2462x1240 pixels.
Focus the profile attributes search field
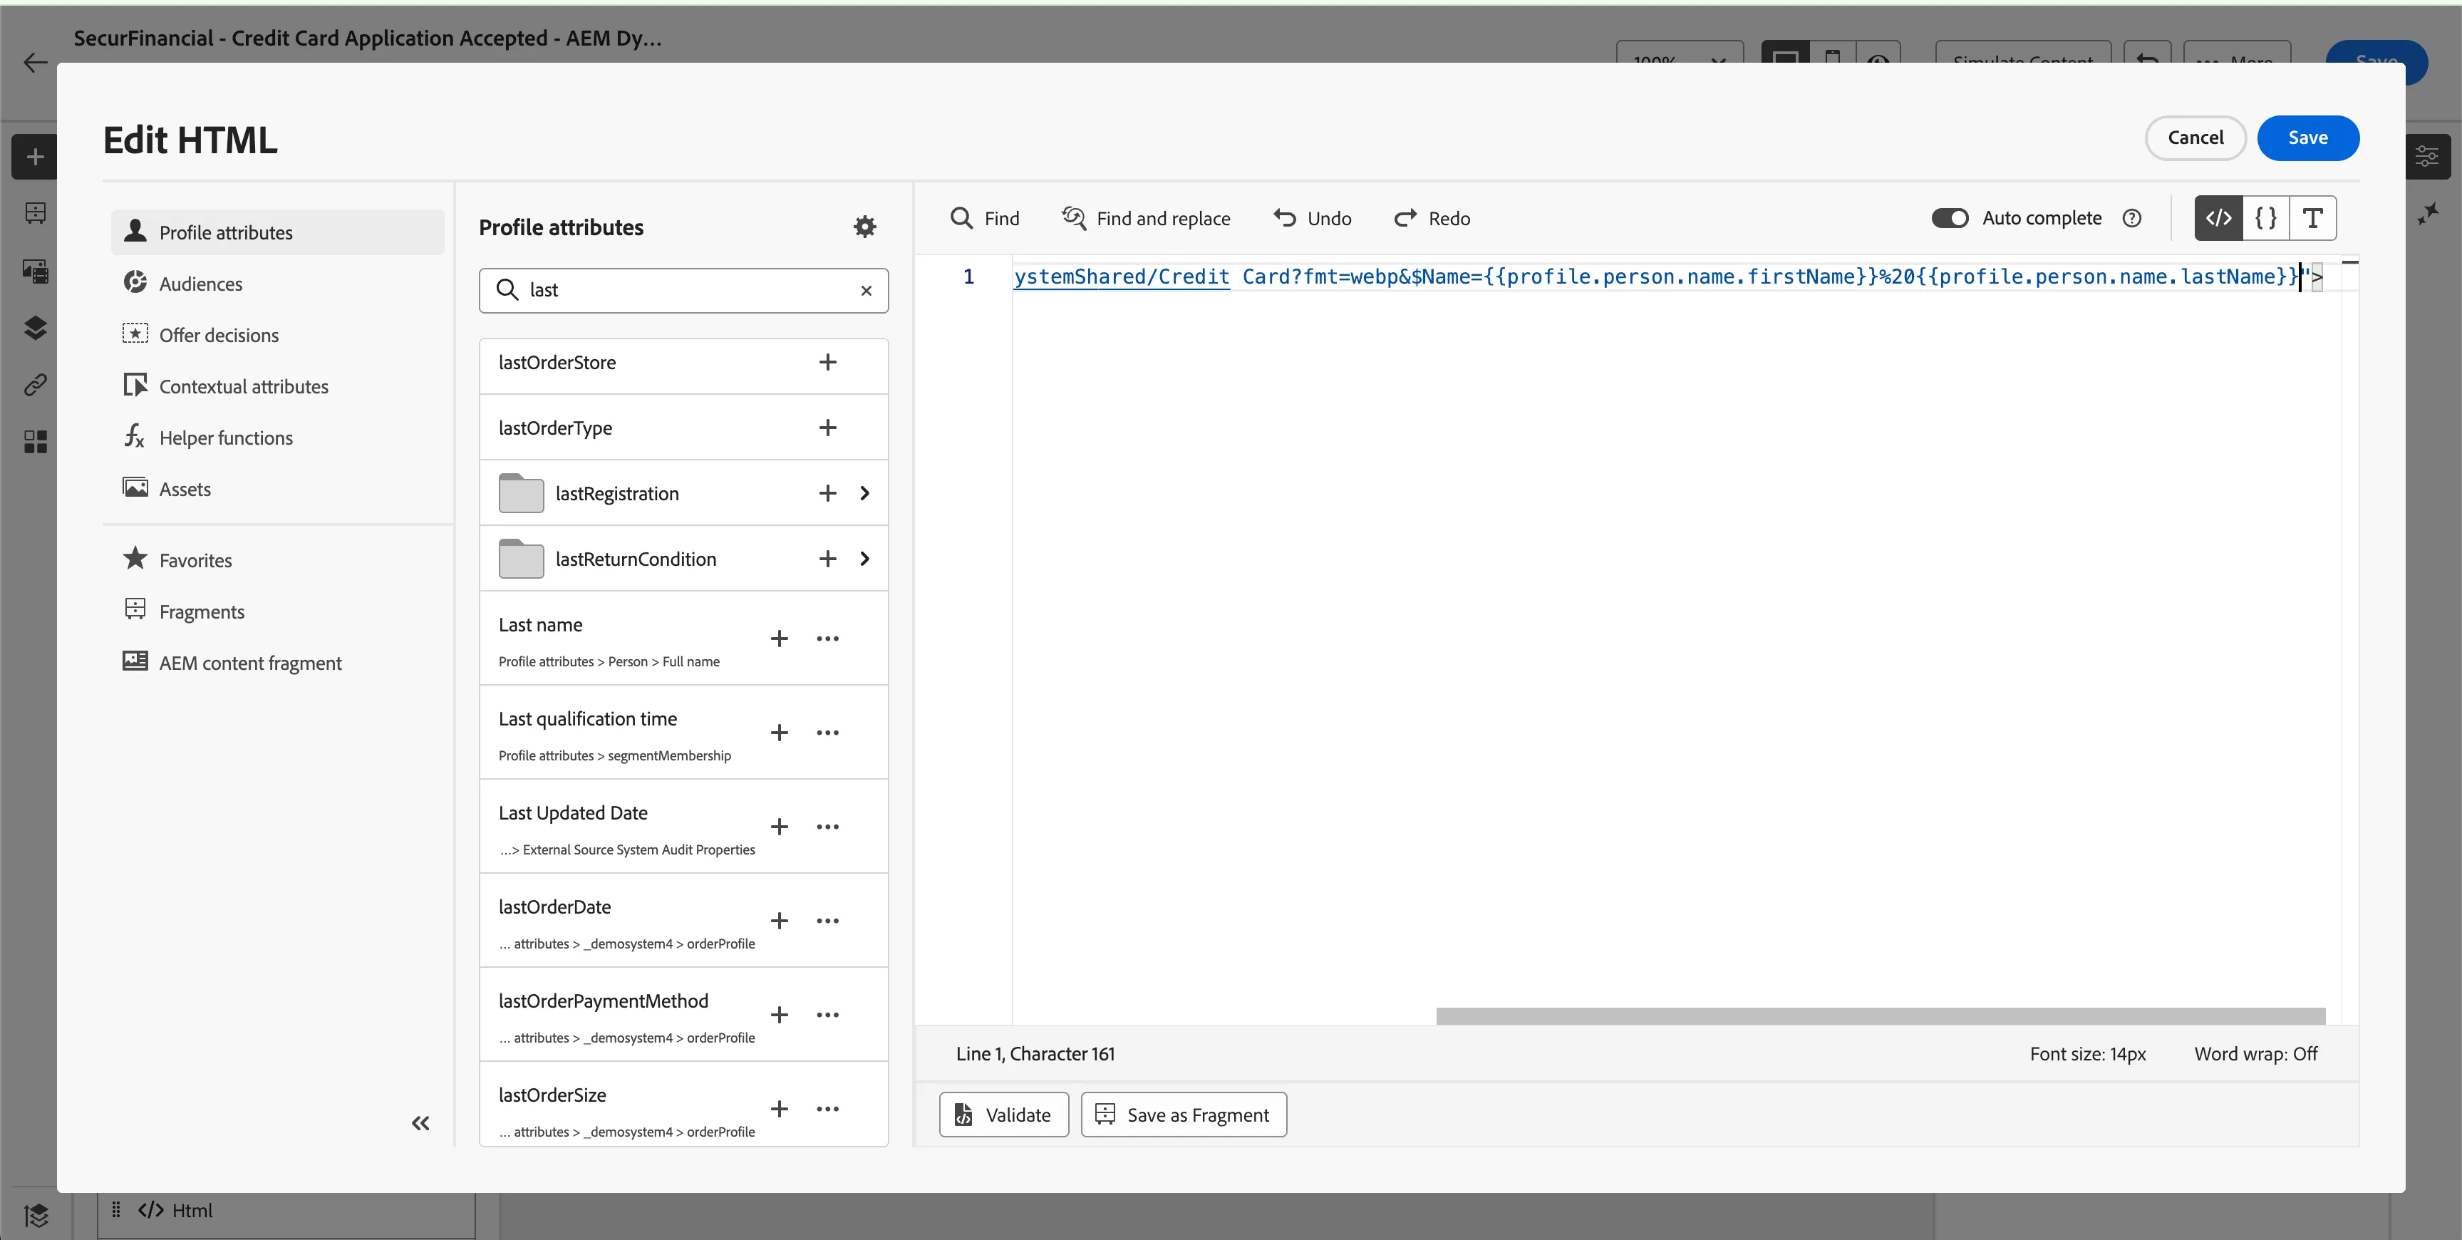[683, 291]
